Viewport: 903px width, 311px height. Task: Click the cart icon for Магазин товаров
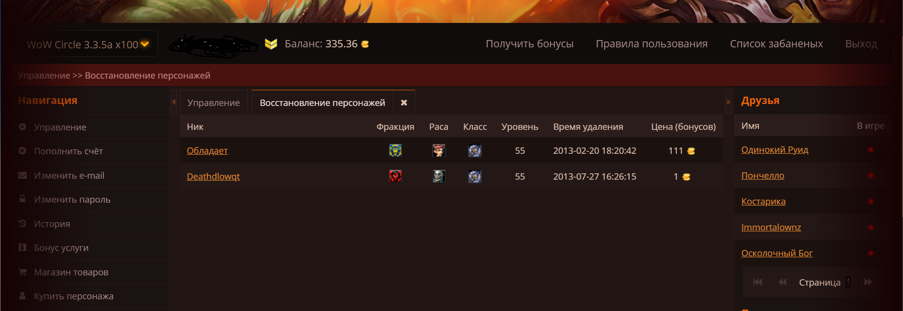pyautogui.click(x=23, y=272)
